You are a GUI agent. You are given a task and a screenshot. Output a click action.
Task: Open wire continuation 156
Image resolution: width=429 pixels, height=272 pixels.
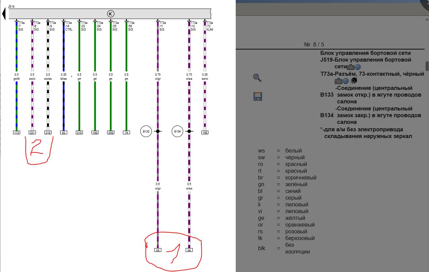[x=205, y=133]
